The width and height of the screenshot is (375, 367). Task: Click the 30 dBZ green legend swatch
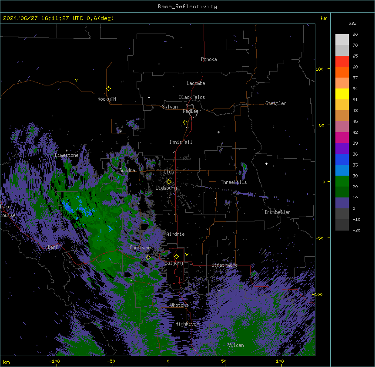click(342, 181)
